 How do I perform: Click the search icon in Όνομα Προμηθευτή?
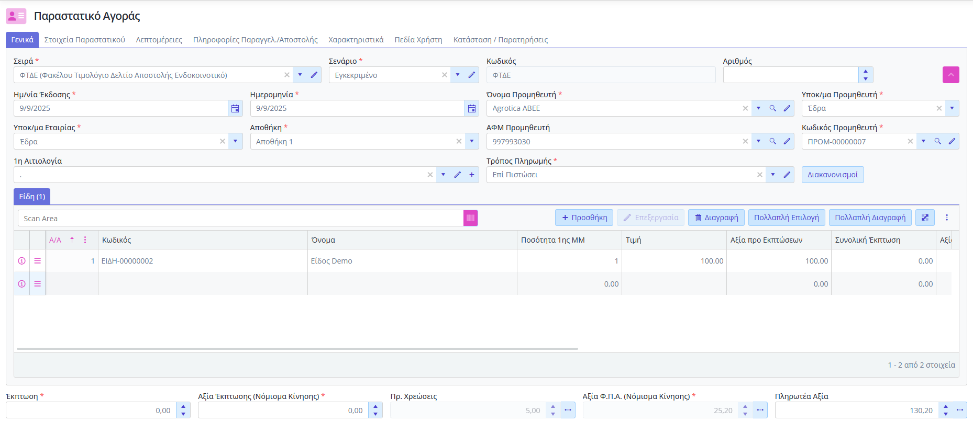coord(772,108)
